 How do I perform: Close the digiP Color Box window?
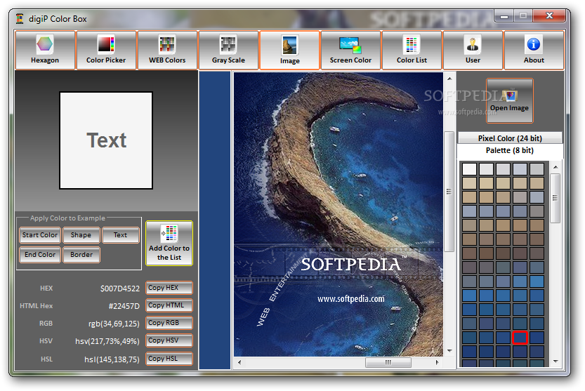click(549, 15)
